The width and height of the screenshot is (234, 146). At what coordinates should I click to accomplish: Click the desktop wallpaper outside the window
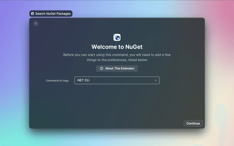coord(219,73)
